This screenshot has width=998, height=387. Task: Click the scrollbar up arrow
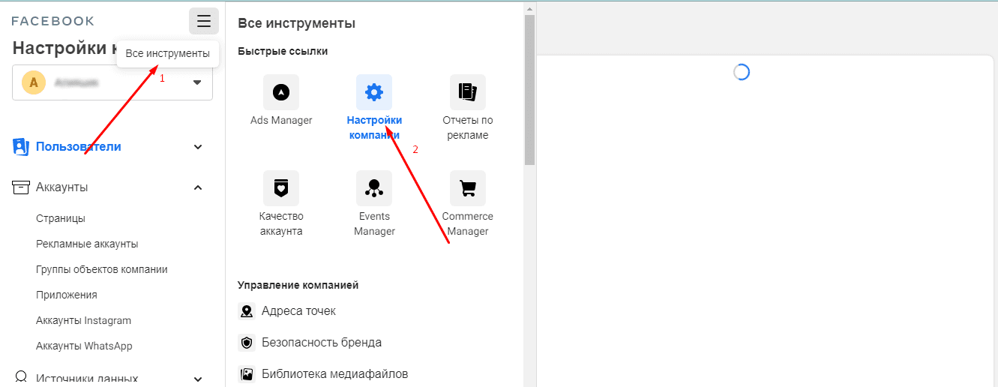(x=529, y=8)
